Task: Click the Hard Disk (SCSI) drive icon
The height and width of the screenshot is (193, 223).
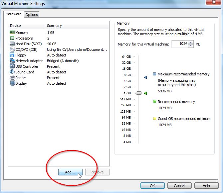Action: (12, 44)
